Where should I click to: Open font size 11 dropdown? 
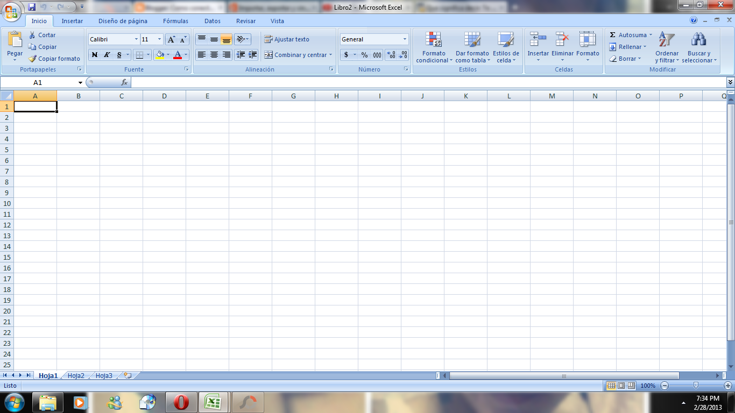click(160, 39)
